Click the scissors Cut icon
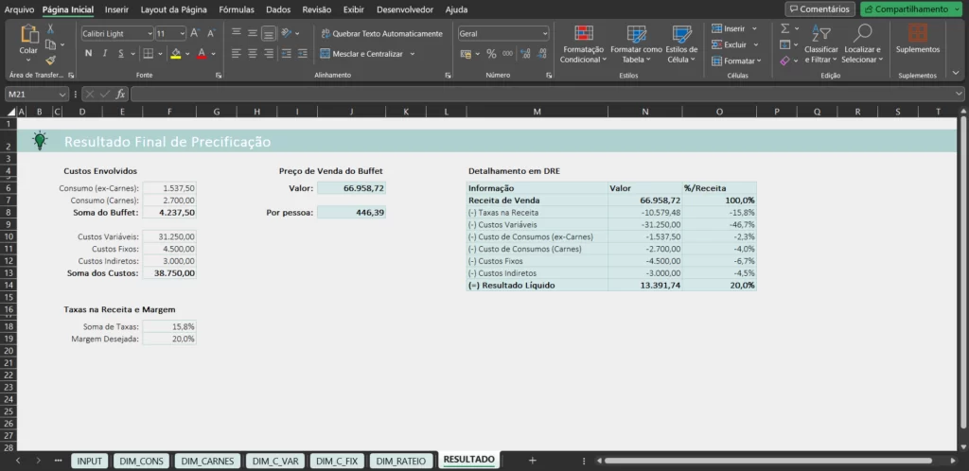The height and width of the screenshot is (471, 969). pyautogui.click(x=51, y=29)
